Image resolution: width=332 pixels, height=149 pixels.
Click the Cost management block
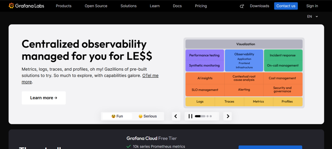coord(283,78)
